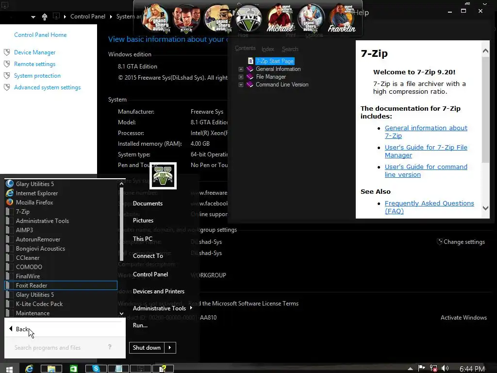
Task: Launch Mozilla Firefox from the Start menu
Action: pos(61,202)
